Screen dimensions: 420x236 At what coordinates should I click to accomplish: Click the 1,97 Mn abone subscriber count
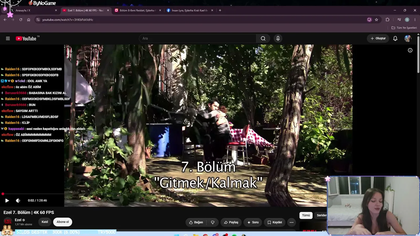tap(24, 225)
